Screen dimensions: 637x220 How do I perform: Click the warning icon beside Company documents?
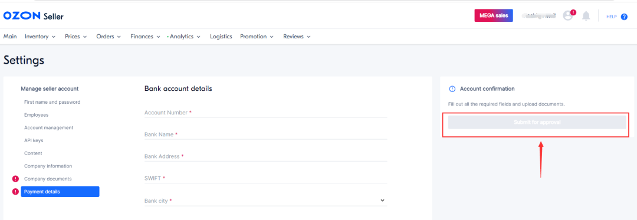click(x=15, y=179)
